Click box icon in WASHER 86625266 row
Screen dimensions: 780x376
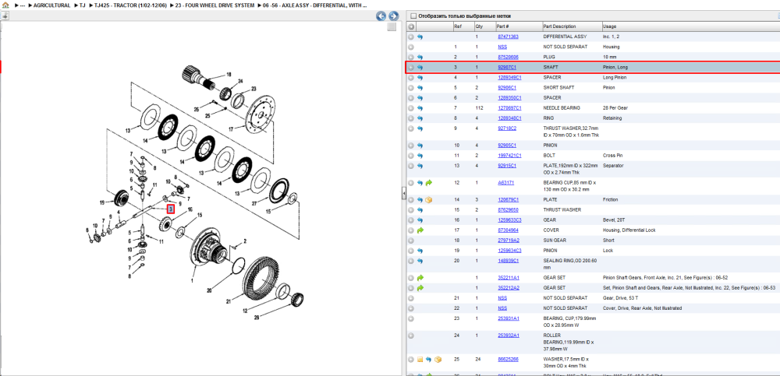click(438, 359)
